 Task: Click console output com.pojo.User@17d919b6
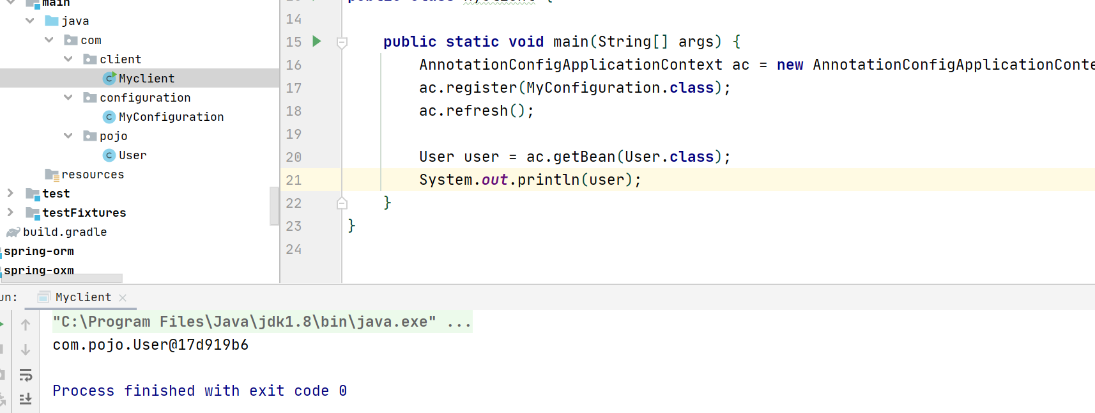coord(151,345)
